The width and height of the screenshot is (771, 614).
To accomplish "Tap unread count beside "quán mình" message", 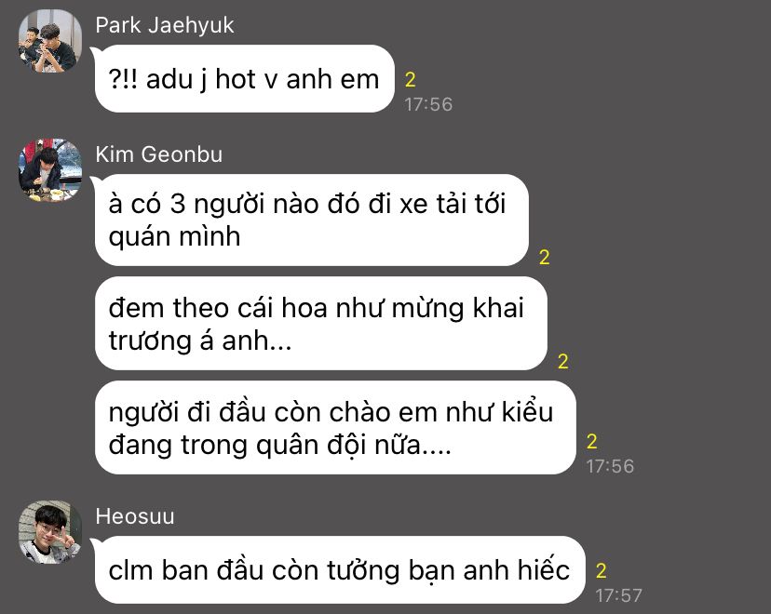I will pos(545,258).
